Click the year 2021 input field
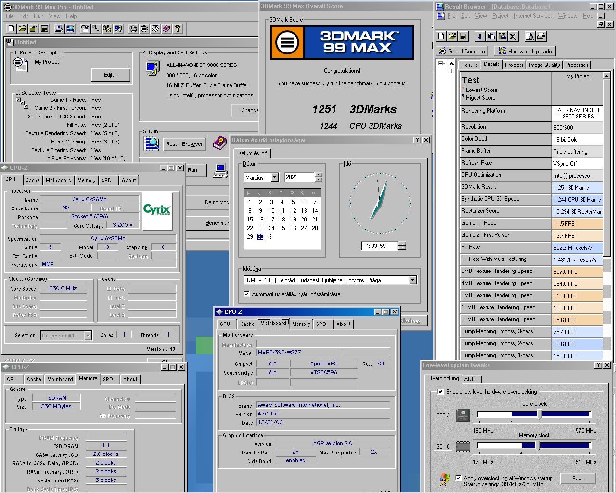Viewport: 616px width, 493px height. (299, 177)
